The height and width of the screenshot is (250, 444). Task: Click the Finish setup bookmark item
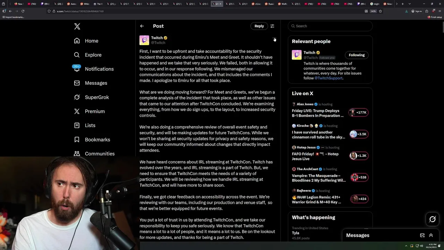435,17
